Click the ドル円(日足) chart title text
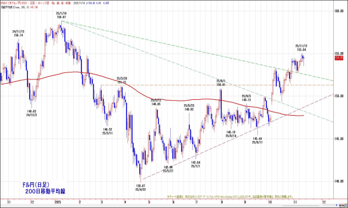 [x=36, y=185]
